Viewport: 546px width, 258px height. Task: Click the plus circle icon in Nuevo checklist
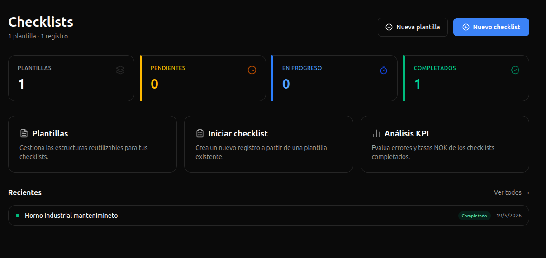pyautogui.click(x=466, y=27)
